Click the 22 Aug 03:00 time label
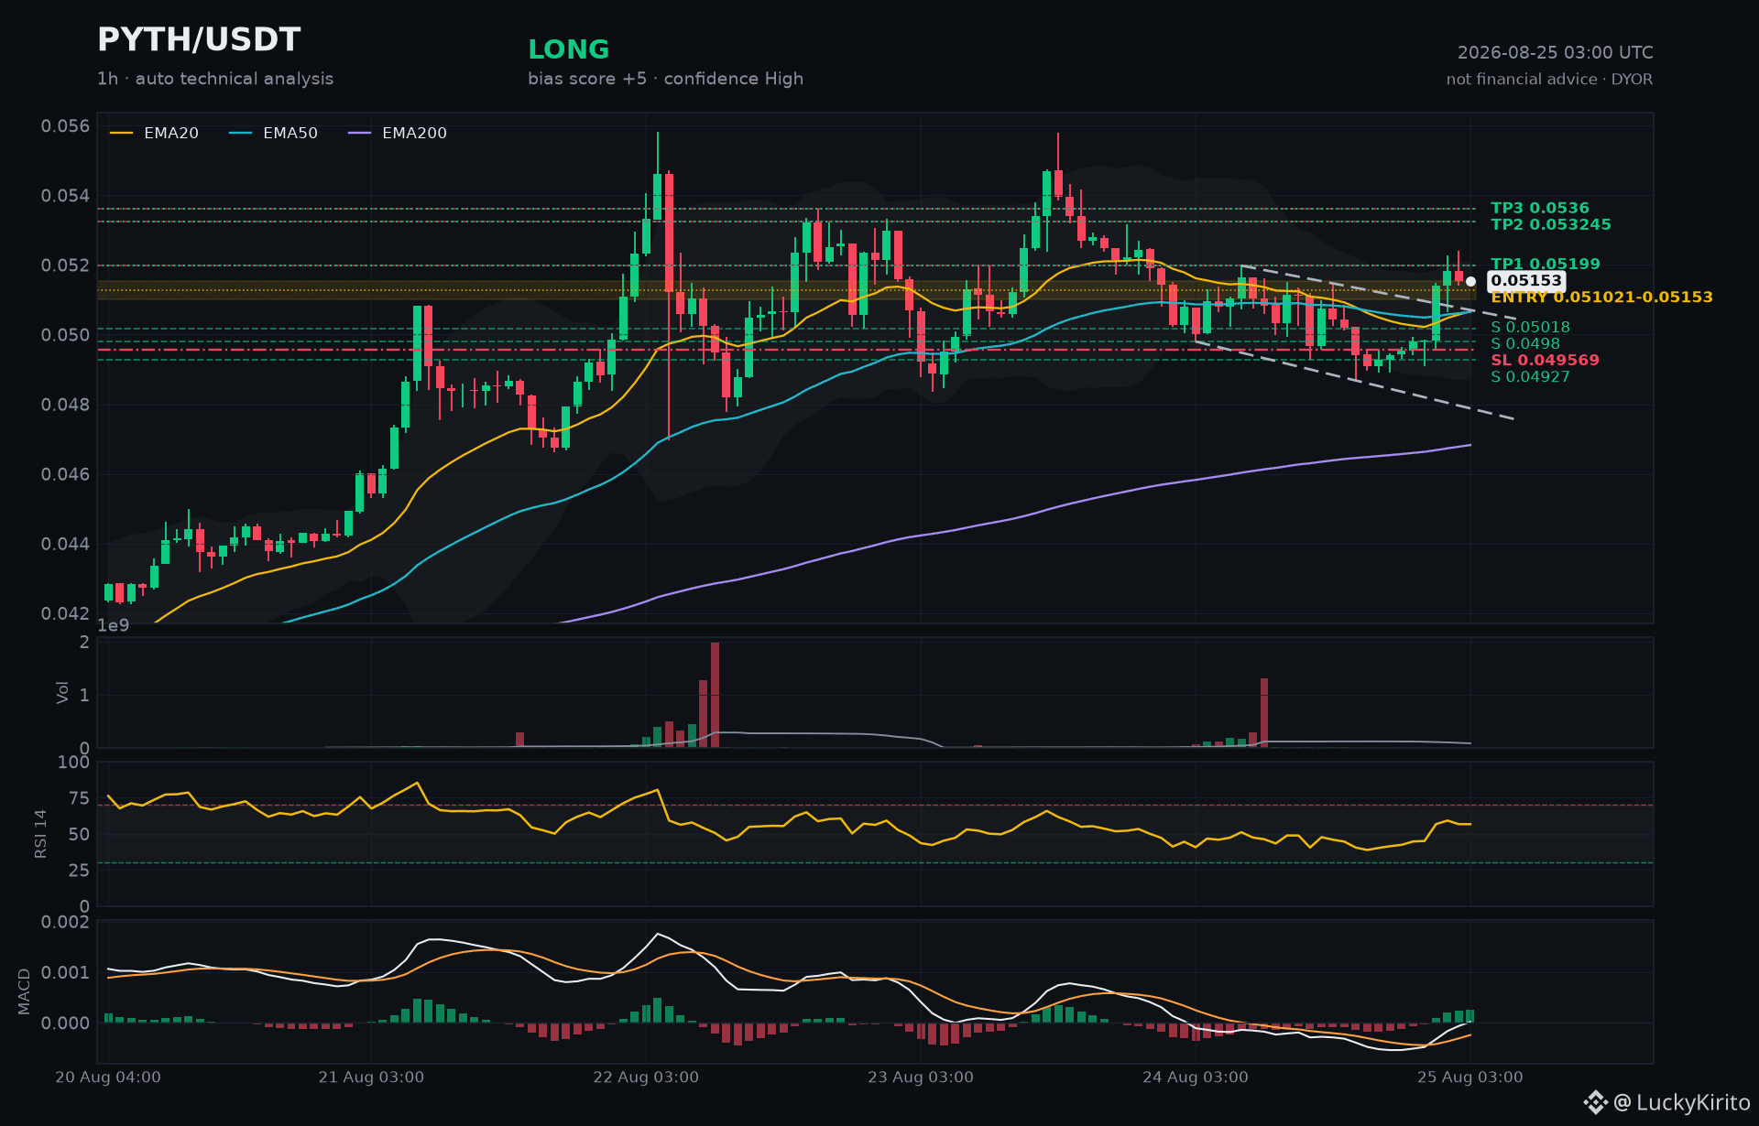The width and height of the screenshot is (1759, 1126). tap(646, 1077)
